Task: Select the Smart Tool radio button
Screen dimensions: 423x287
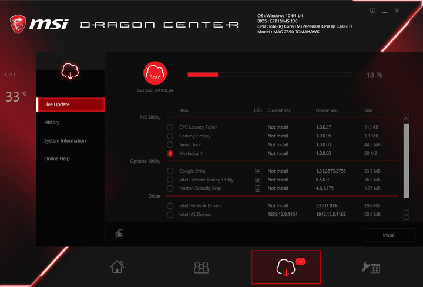Action: [x=170, y=144]
